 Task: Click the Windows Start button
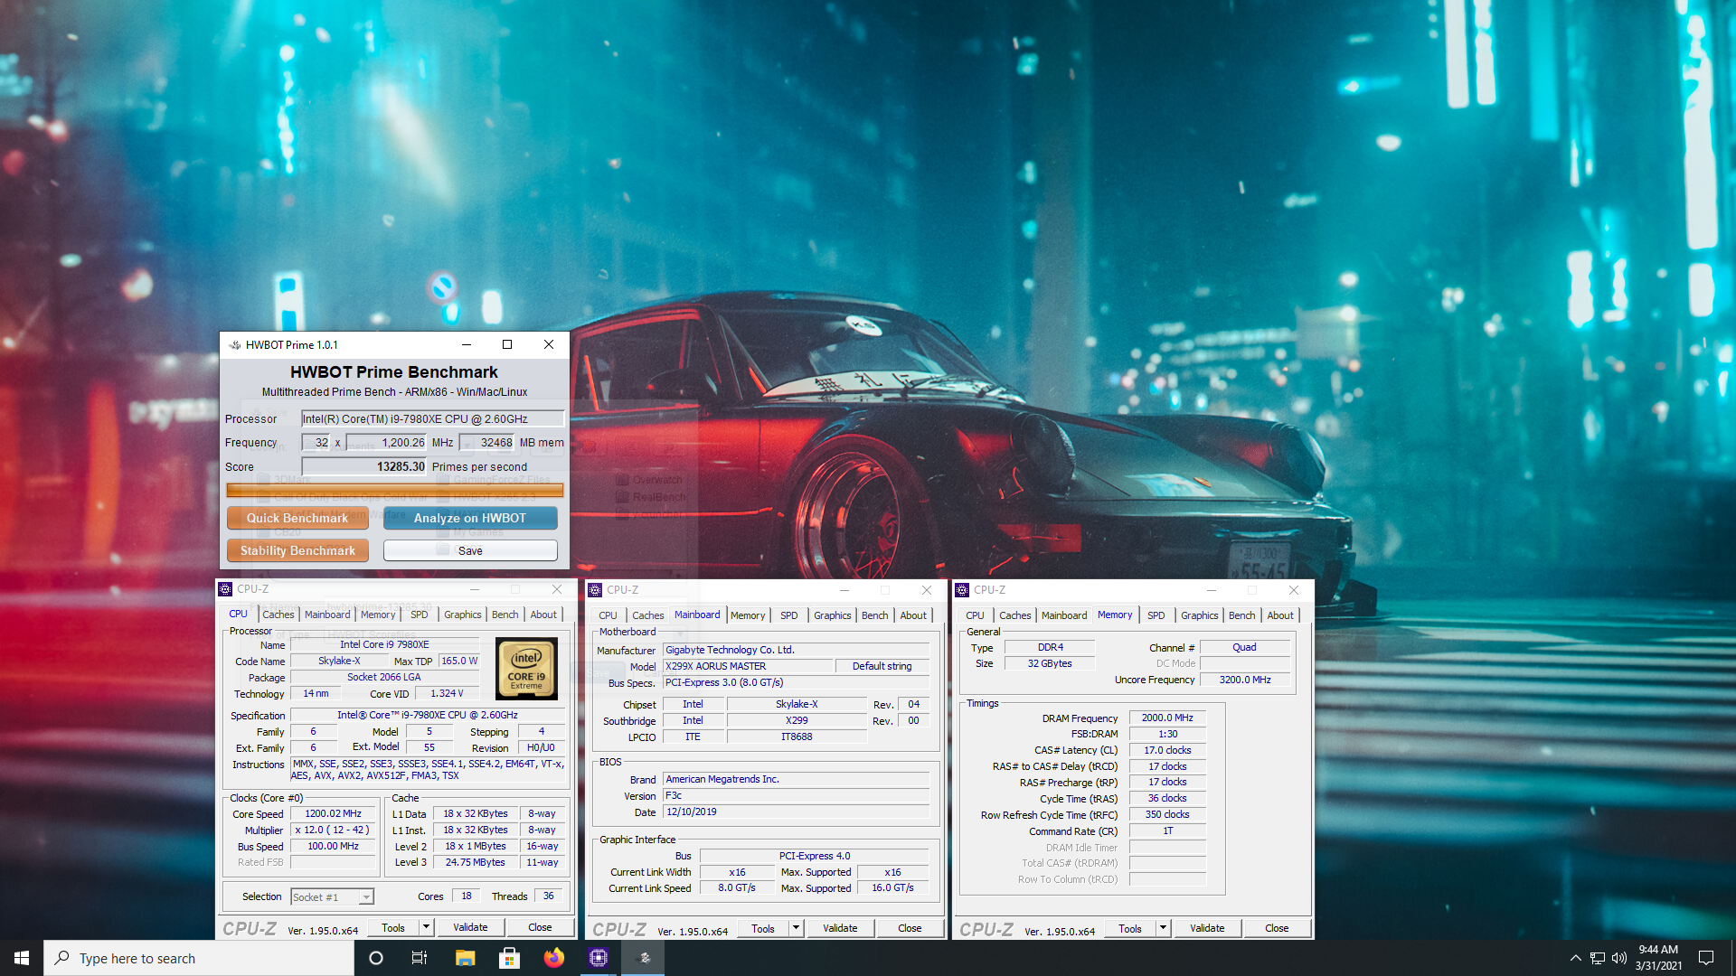coord(22,958)
